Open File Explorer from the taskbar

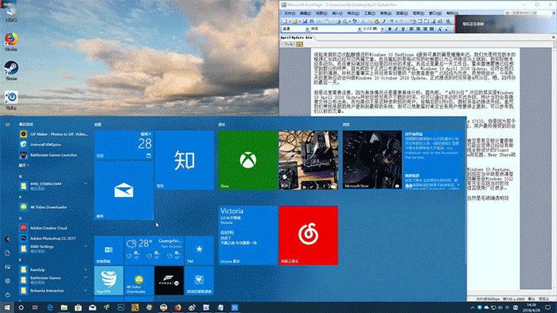click(64, 307)
